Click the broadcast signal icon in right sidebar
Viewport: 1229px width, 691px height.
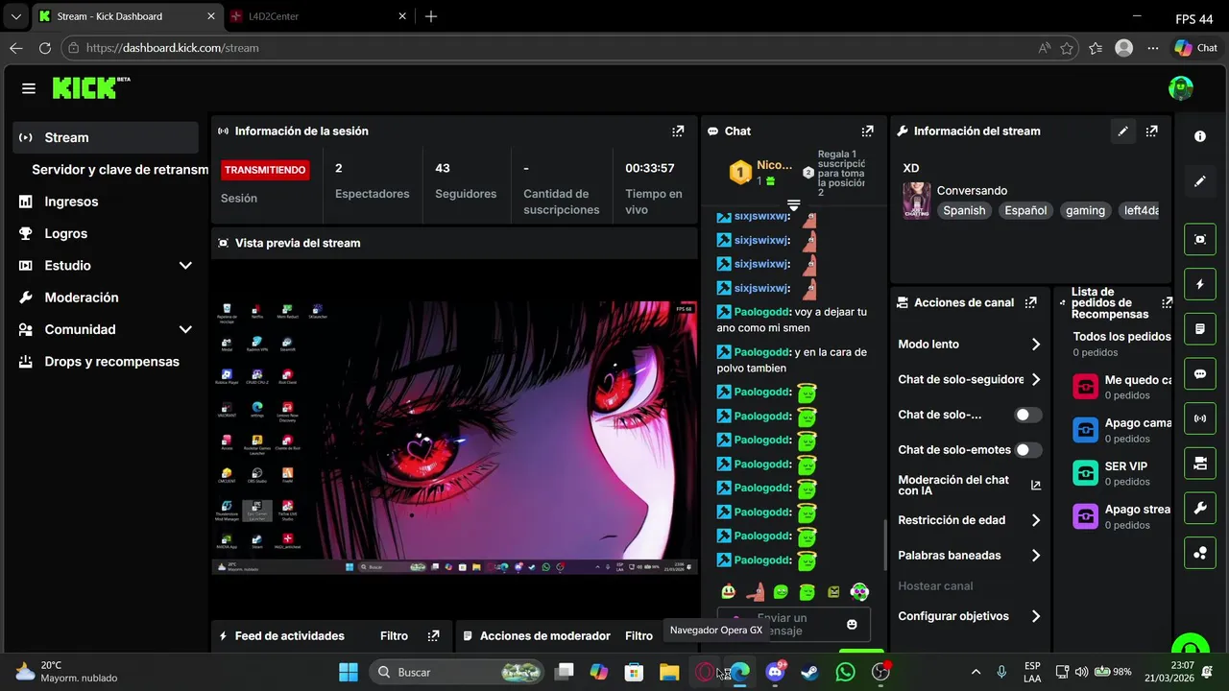pyautogui.click(x=1200, y=418)
